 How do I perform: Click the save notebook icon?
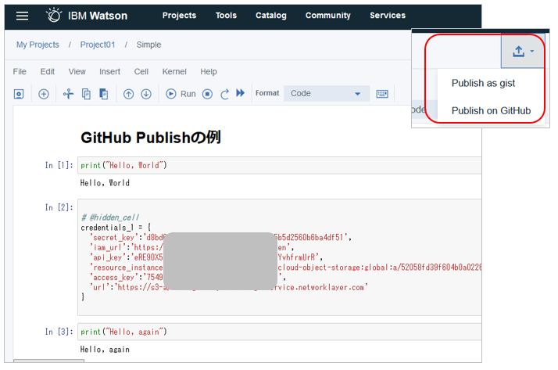click(19, 94)
